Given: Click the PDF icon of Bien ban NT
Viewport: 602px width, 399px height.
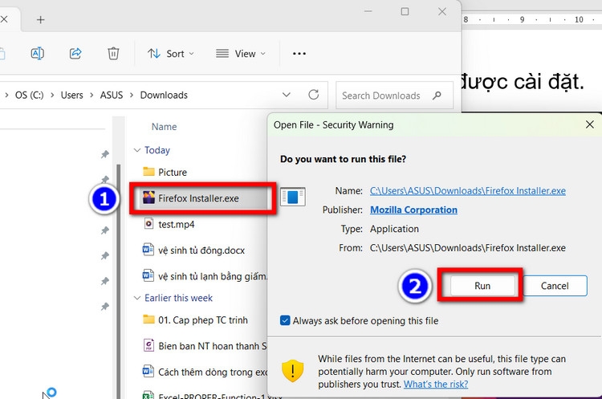Looking at the screenshot, I should pos(148,346).
